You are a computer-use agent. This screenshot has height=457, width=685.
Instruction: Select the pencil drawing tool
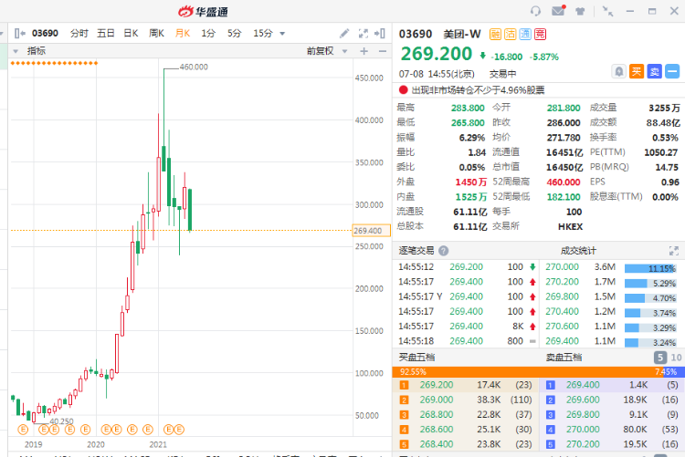click(x=344, y=33)
